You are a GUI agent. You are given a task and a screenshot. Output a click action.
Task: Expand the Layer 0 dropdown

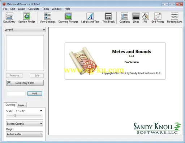point(25,30)
